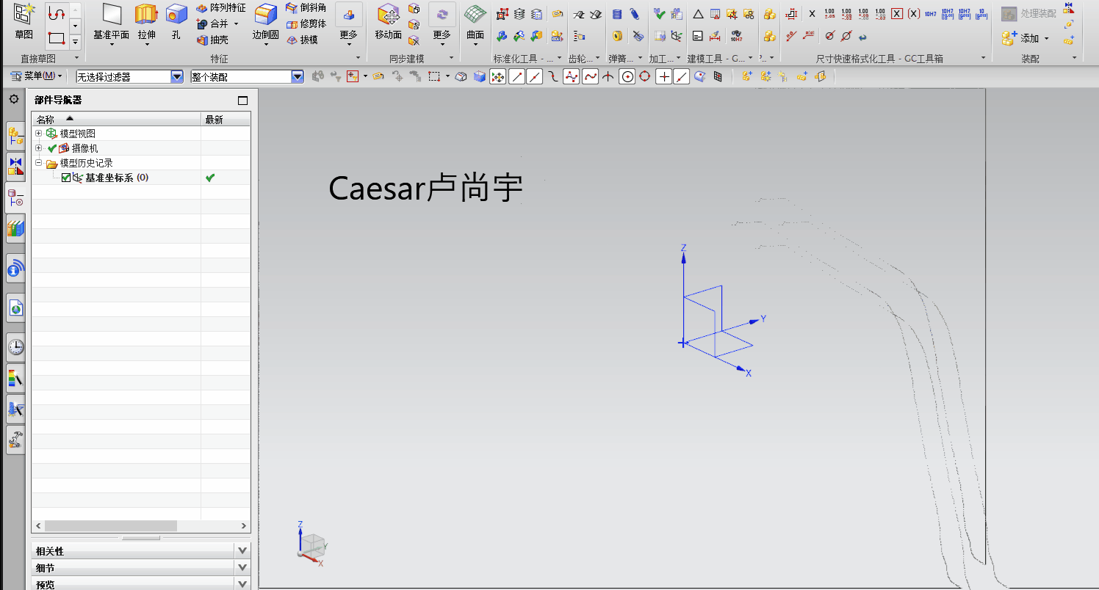Open the 整个装配 selection scope dropdown
Viewport: 1099px width, 590px height.
tap(298, 76)
